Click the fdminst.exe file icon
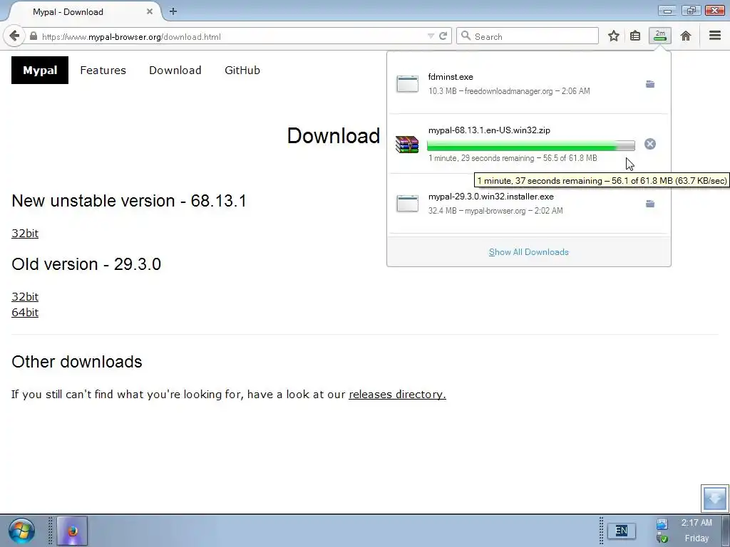The image size is (730, 547). 407,84
